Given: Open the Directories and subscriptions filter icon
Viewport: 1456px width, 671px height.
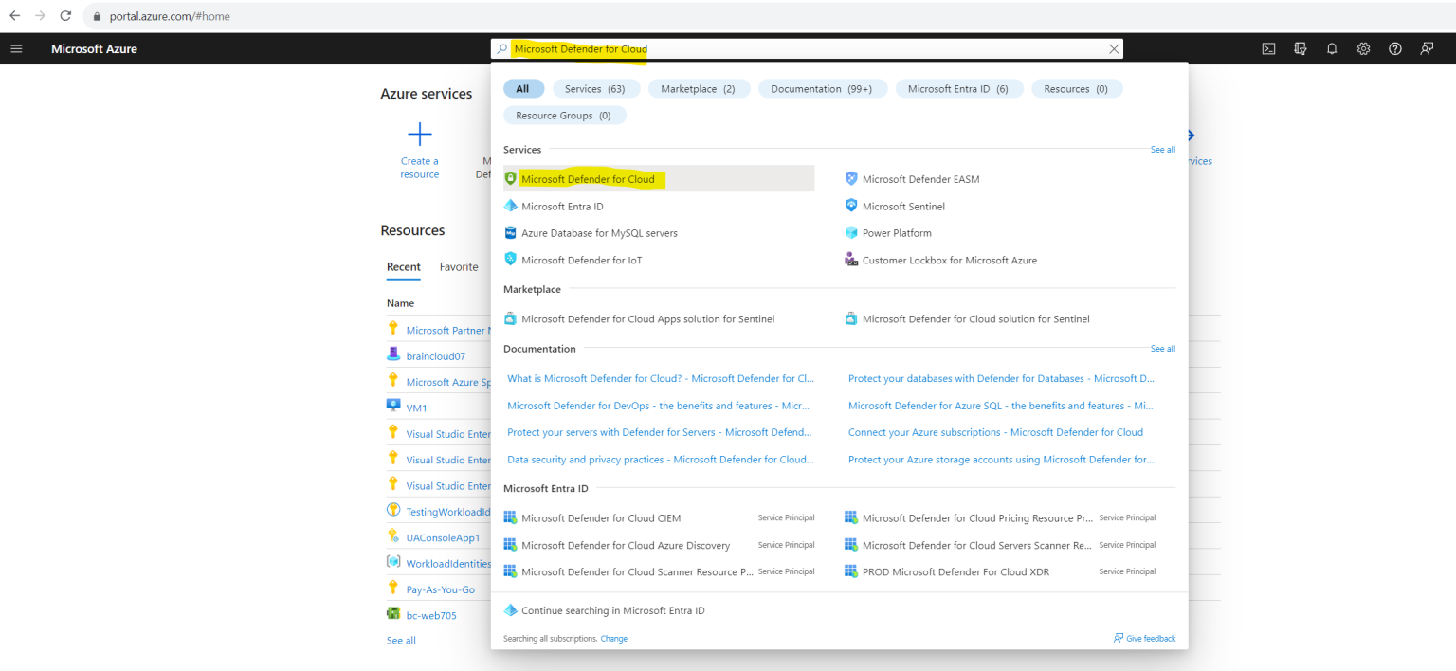Looking at the screenshot, I should point(1301,48).
